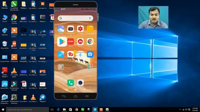Select the 282-512 camera image file
200x112 pixels.
coord(24,32)
